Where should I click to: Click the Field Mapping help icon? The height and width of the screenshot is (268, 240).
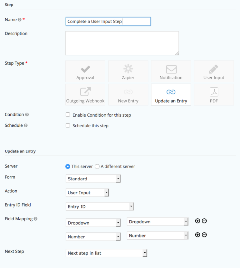pyautogui.click(x=35, y=219)
